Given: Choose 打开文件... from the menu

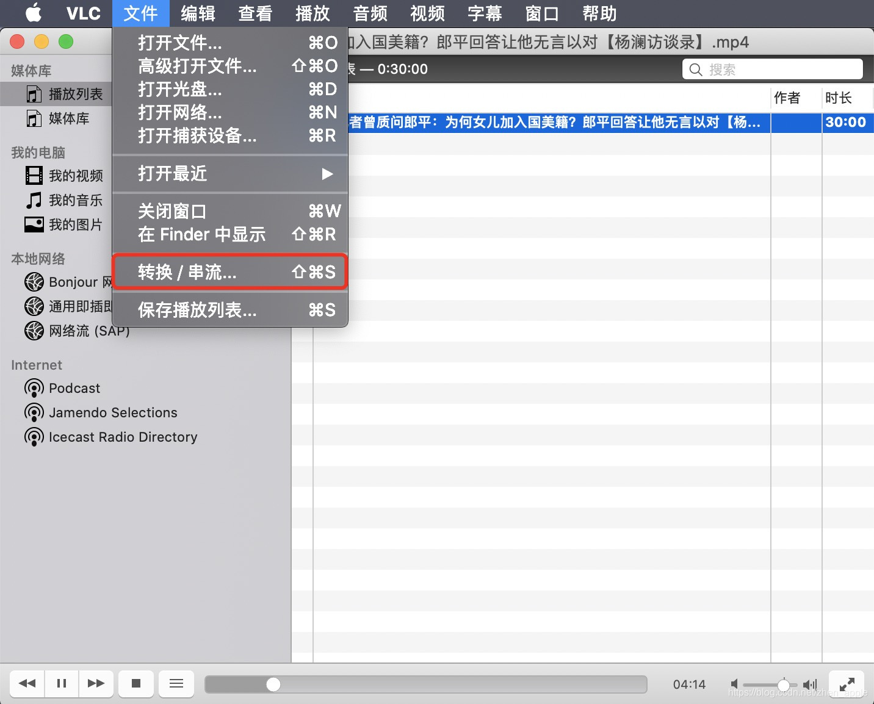Looking at the screenshot, I should pyautogui.click(x=230, y=43).
